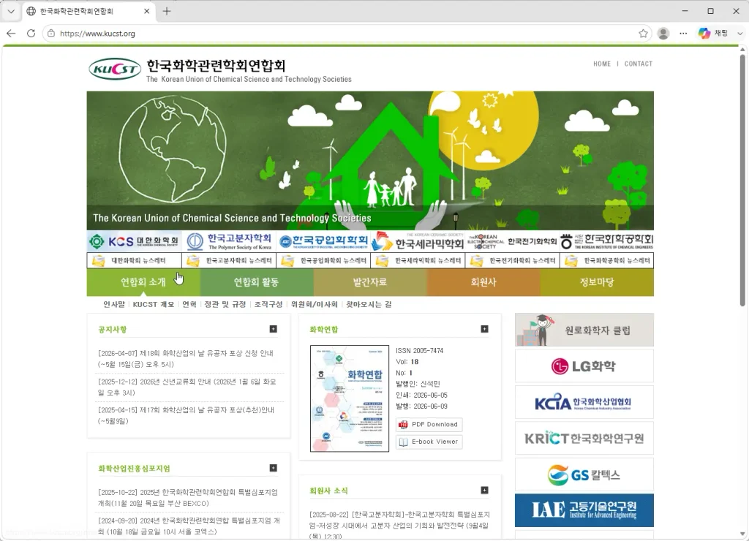
Task: Open the 한국전기화학회 뉴스레터 link
Action: point(513,261)
